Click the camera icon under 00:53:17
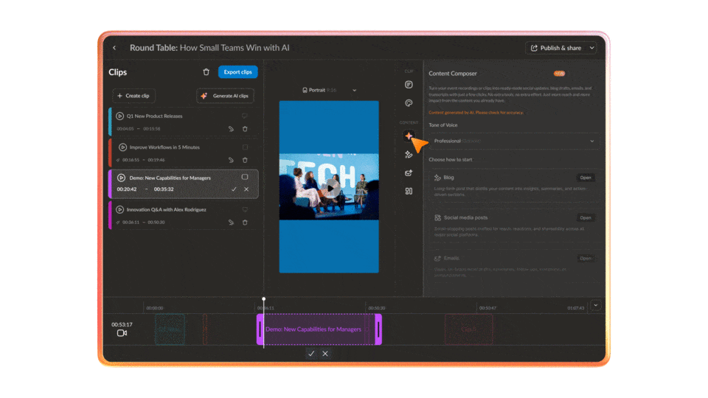 click(122, 333)
